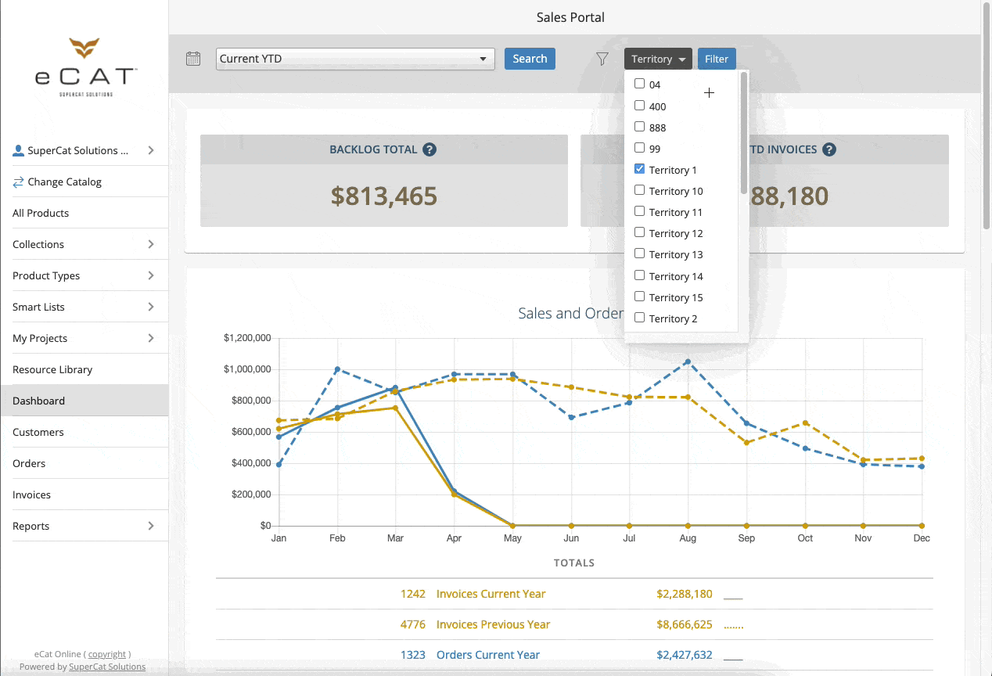Image resolution: width=992 pixels, height=676 pixels.
Task: Expand the My Projects submenu chevron
Action: click(151, 338)
